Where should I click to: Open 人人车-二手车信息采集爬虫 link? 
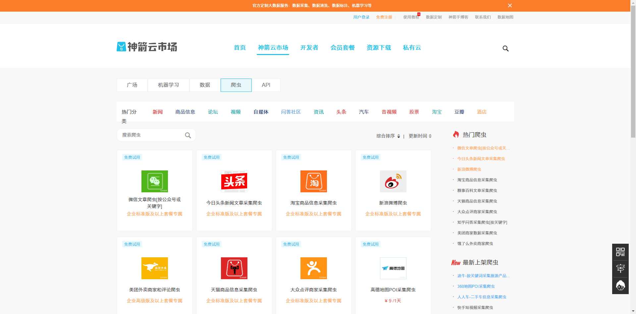tap(482, 297)
